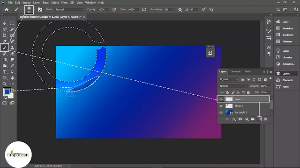The image size is (300, 168).
Task: Add a layer style (fx)
Action: (234, 119)
